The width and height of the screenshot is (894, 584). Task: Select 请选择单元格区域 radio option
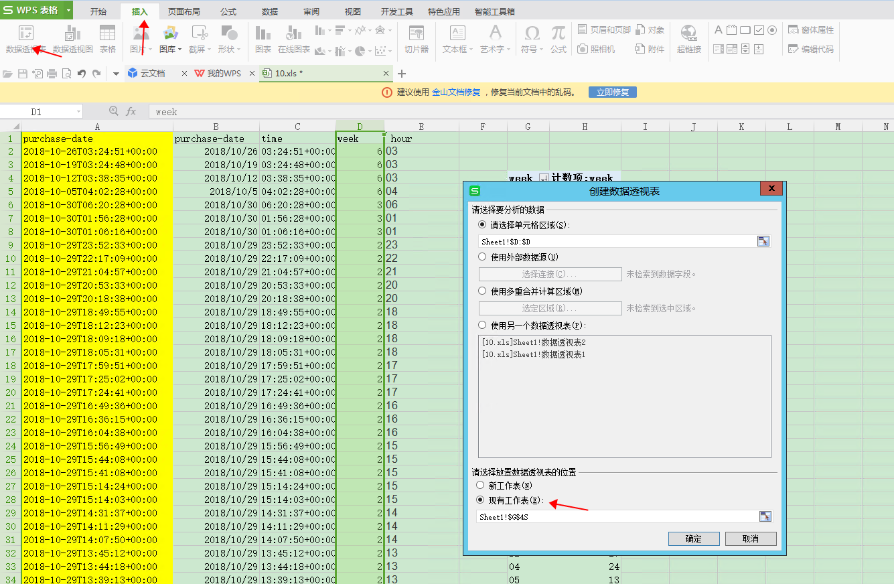(482, 225)
